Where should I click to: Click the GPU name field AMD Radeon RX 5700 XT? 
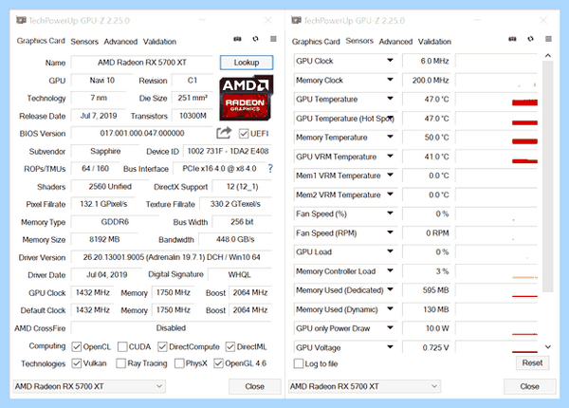(142, 63)
